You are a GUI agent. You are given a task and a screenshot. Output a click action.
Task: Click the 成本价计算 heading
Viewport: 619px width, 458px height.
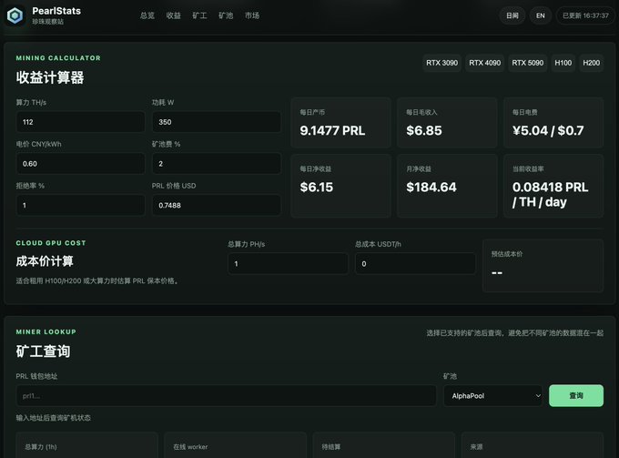click(45, 261)
